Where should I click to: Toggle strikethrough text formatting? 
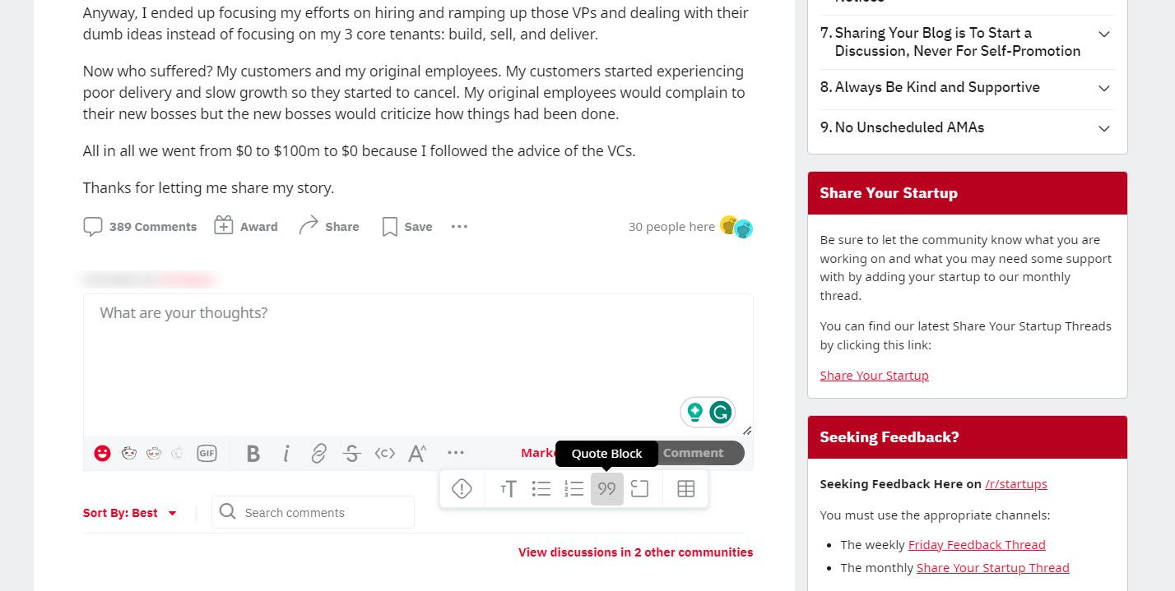coord(352,453)
